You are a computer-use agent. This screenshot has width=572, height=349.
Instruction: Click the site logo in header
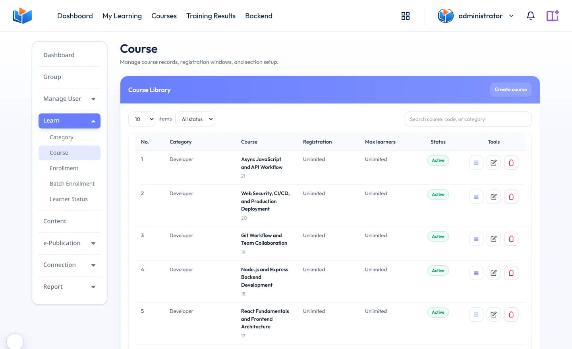coord(22,16)
